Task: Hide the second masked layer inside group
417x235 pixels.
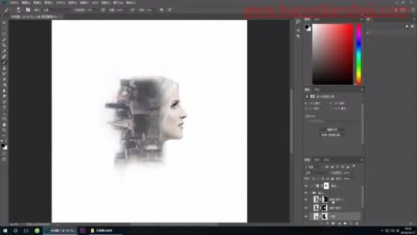Action: [306, 208]
